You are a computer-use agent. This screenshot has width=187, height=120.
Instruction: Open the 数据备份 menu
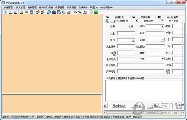pos(83,7)
